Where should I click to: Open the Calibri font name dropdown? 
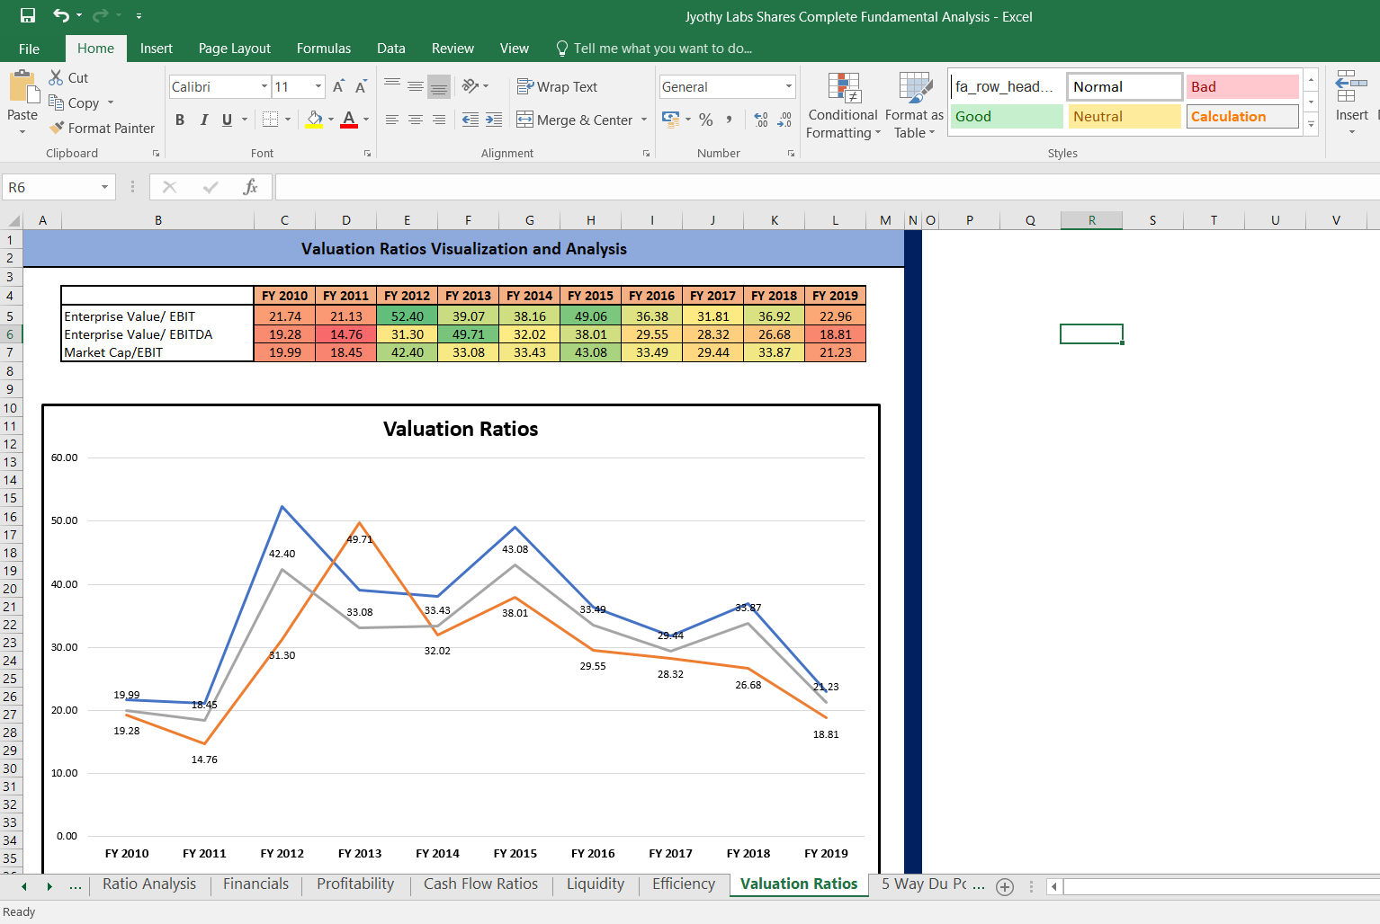264,86
